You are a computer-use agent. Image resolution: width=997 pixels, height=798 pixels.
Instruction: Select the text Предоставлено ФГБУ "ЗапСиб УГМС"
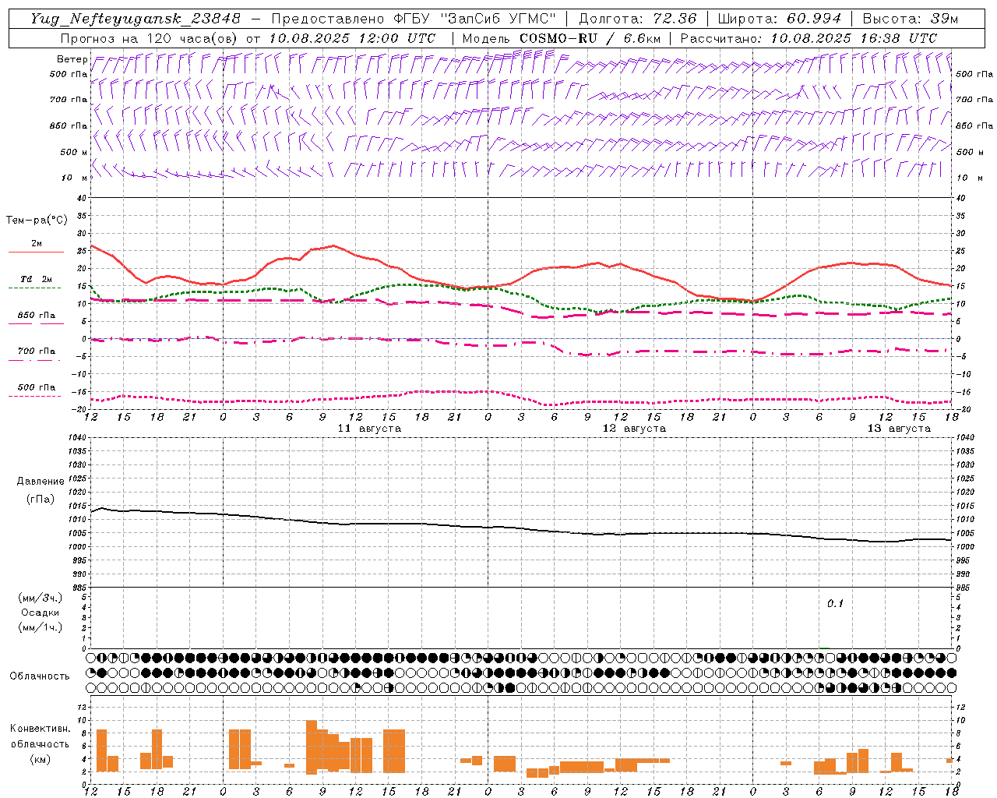pyautogui.click(x=414, y=19)
